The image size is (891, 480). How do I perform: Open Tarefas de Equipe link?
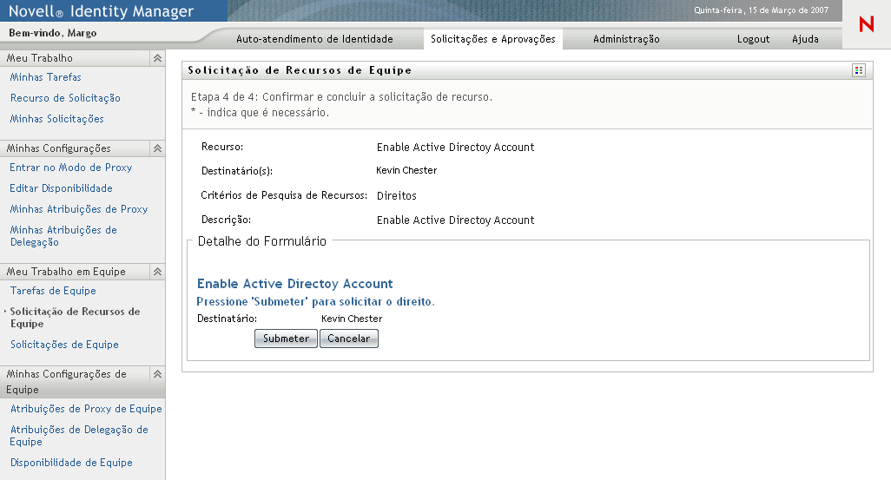tap(53, 291)
